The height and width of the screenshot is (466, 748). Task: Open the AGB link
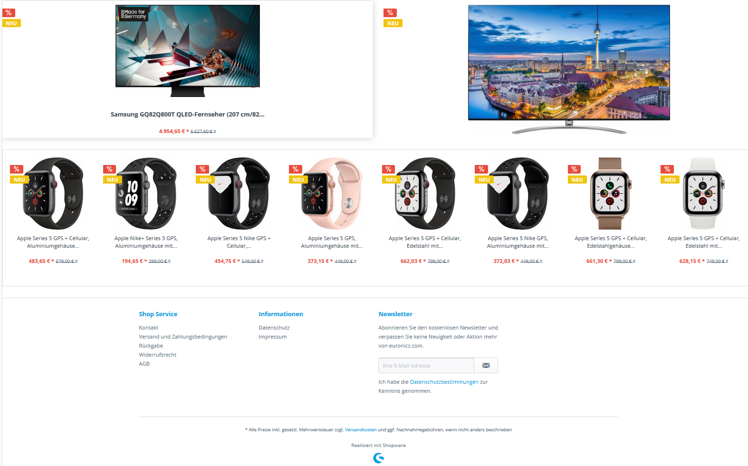tap(144, 364)
